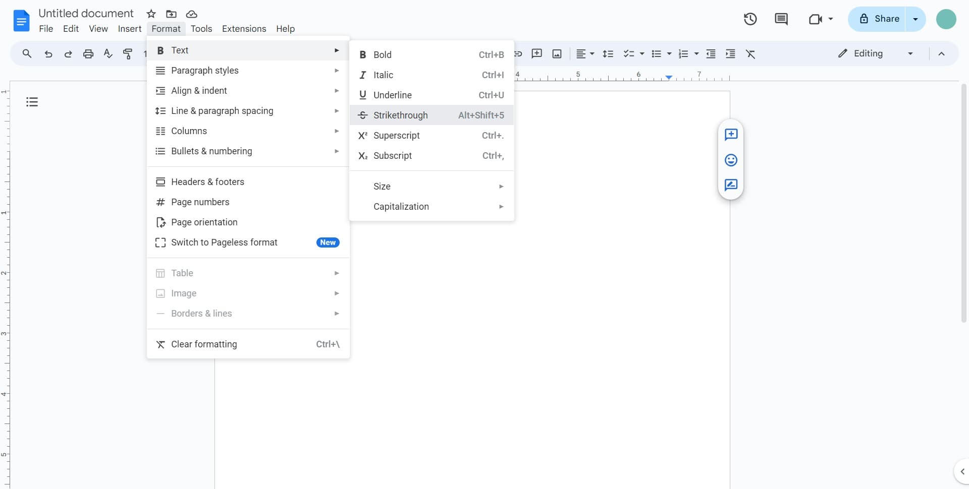Print the document
This screenshot has height=489, width=969.
[88, 53]
